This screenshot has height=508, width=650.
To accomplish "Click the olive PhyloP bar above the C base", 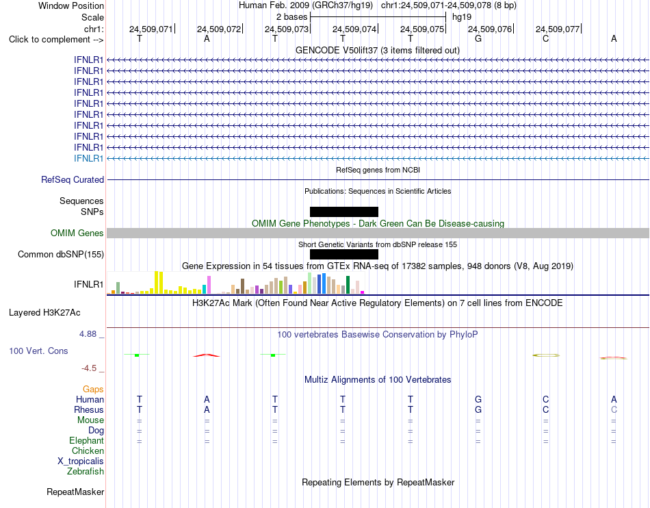I will point(546,355).
